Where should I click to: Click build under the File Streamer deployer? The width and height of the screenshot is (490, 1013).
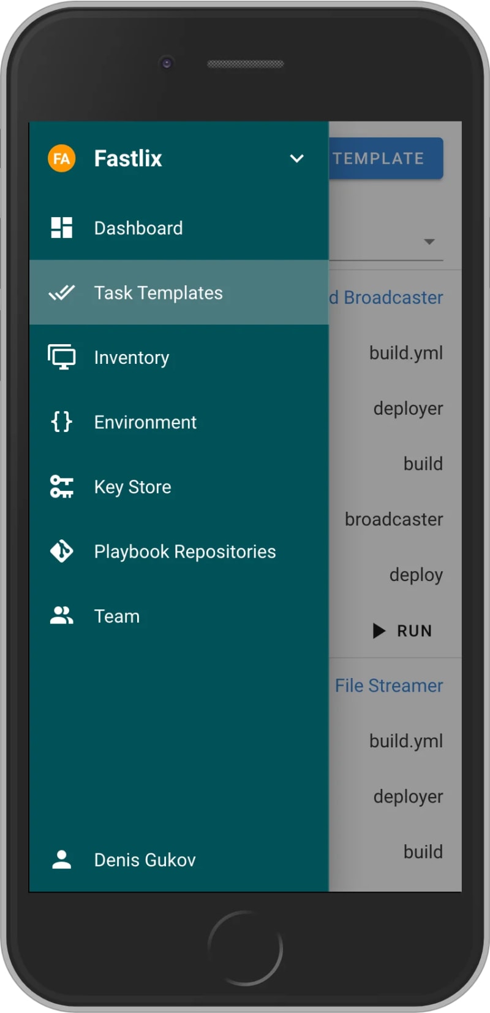point(423,852)
